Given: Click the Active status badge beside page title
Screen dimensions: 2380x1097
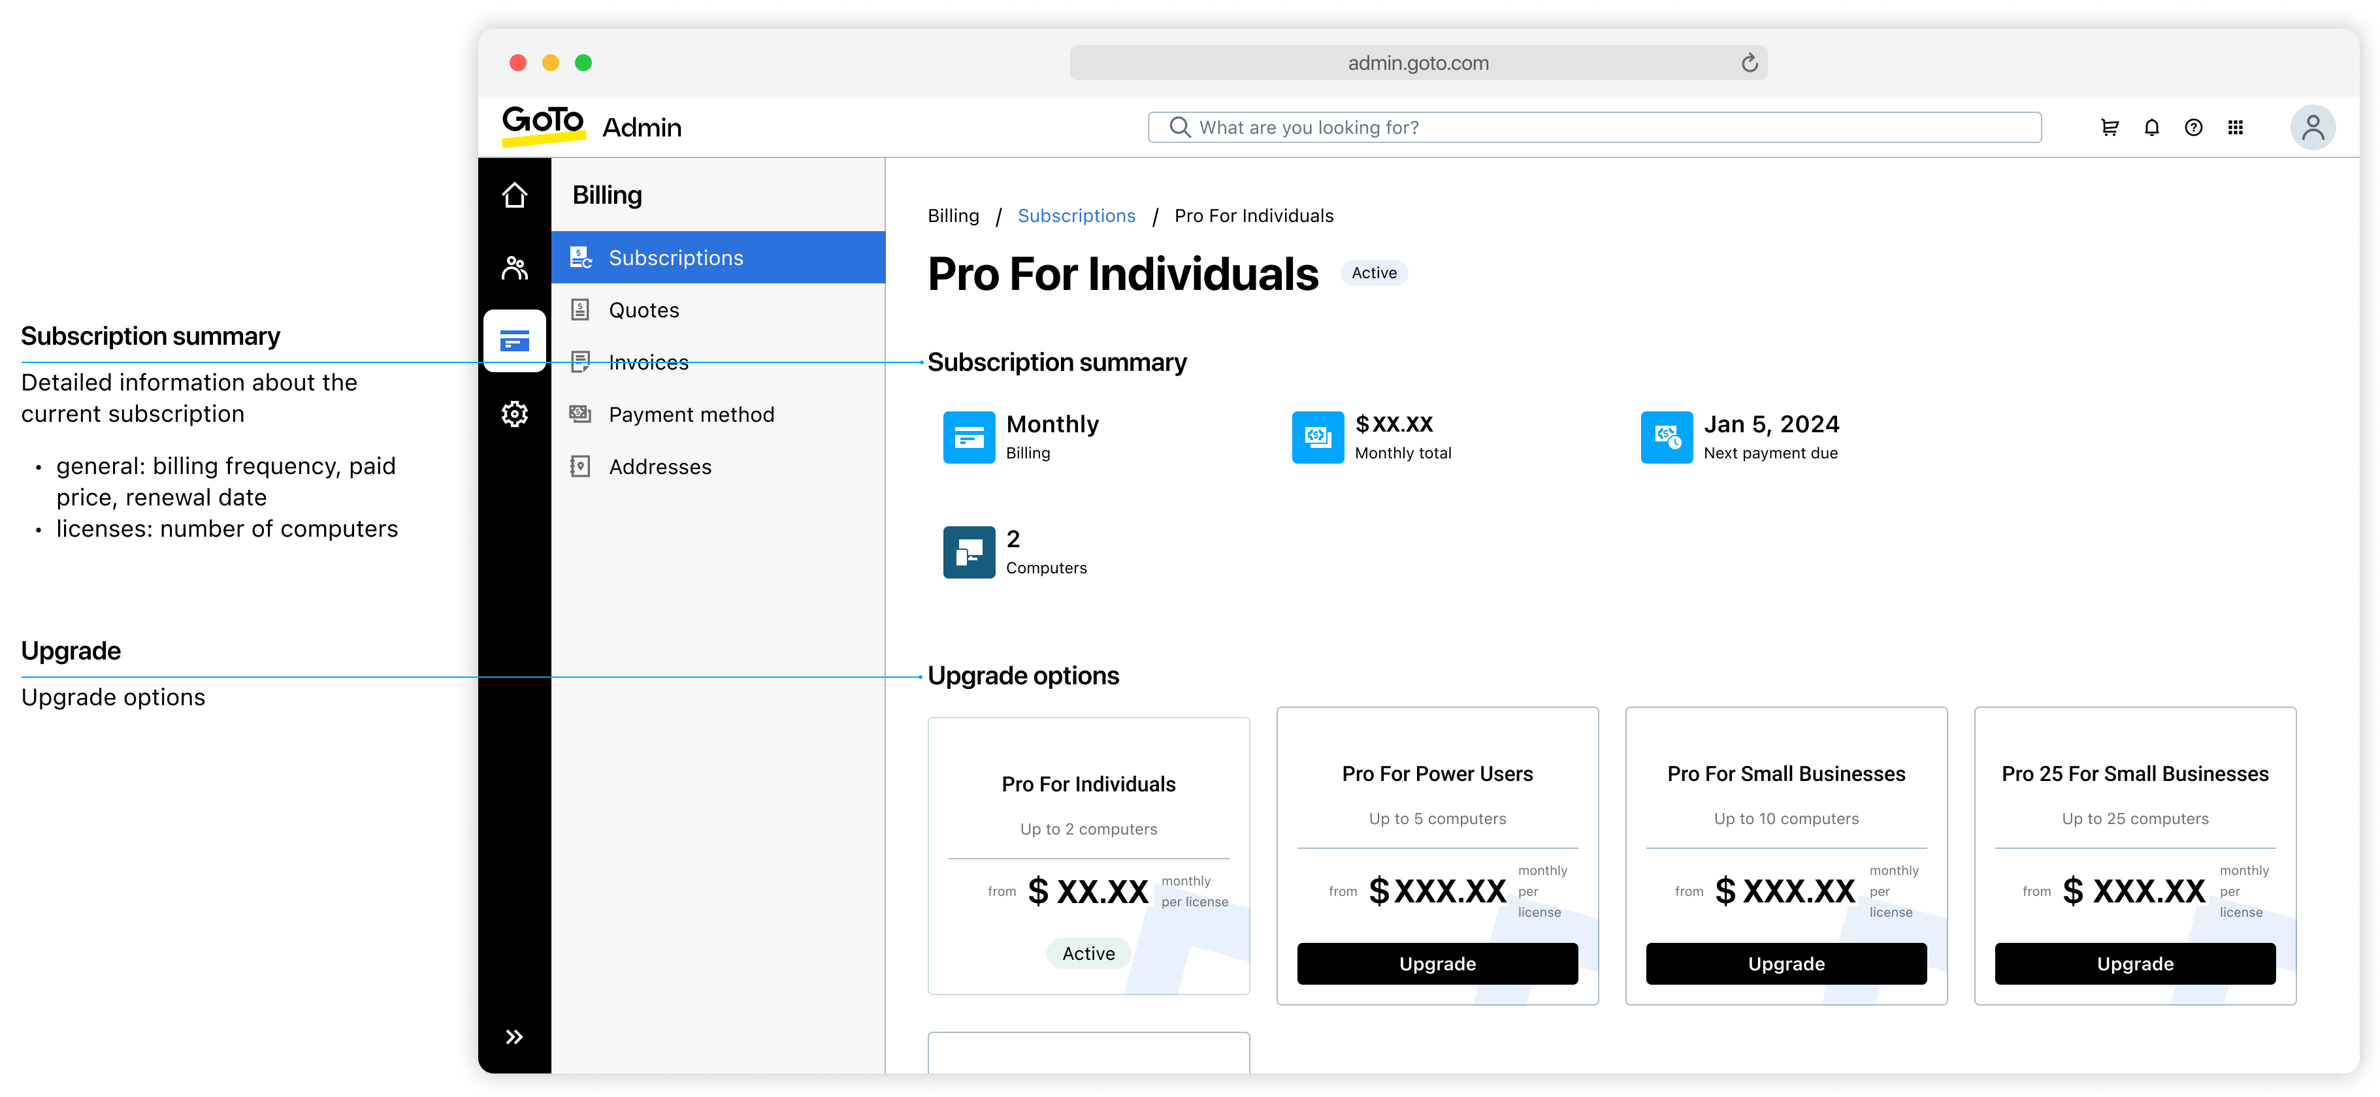Looking at the screenshot, I should pos(1374,272).
